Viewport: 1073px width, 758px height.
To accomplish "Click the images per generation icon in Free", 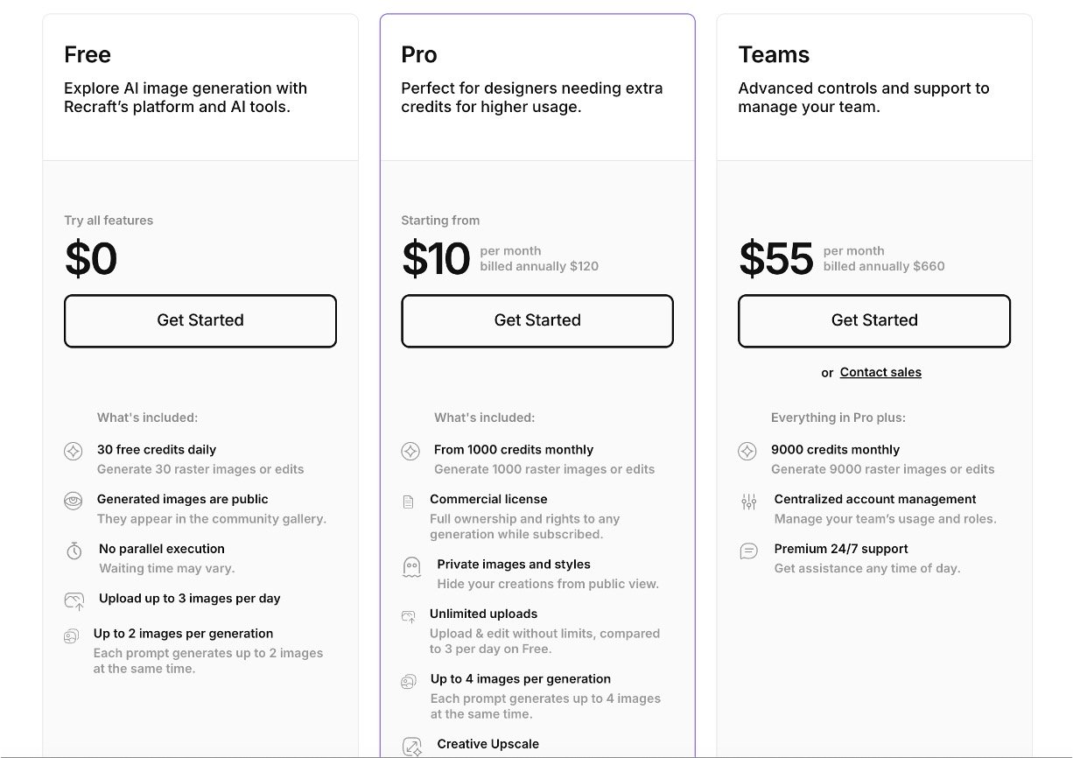I will (x=72, y=636).
